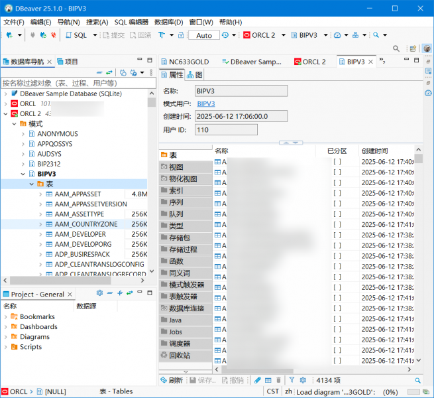Collapse the ORCL 2 connection node
This screenshot has height=398, width=434.
click(5, 114)
